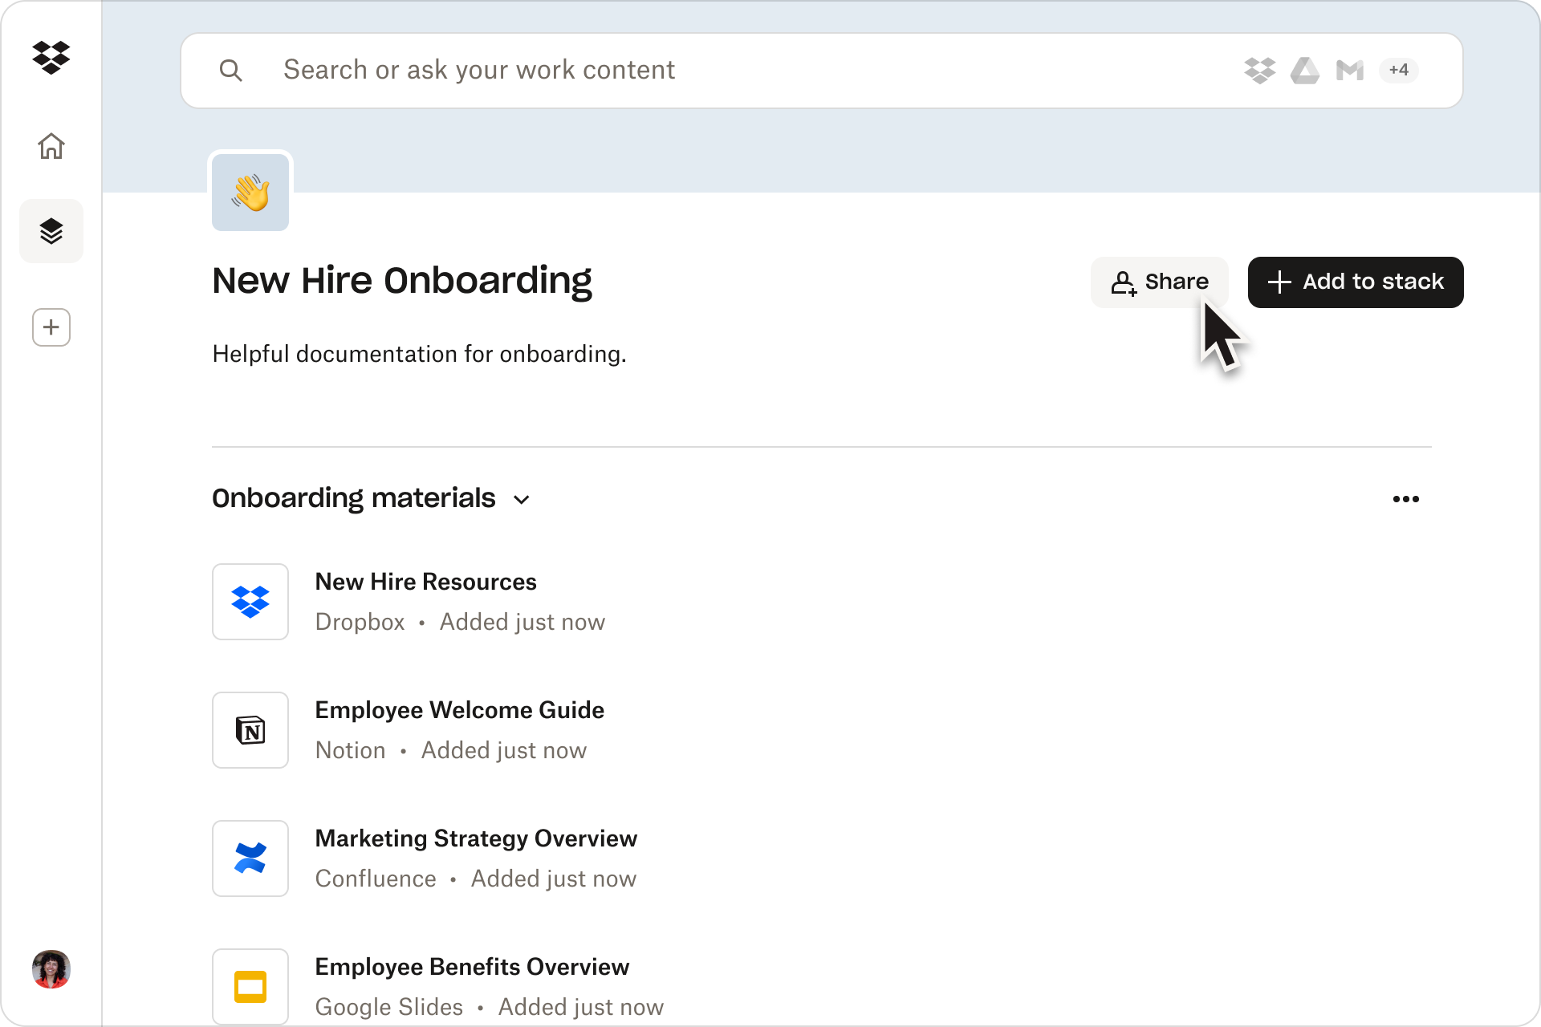Image resolution: width=1541 pixels, height=1027 pixels.
Task: Open the Gmail icon in the search bar
Action: (x=1350, y=71)
